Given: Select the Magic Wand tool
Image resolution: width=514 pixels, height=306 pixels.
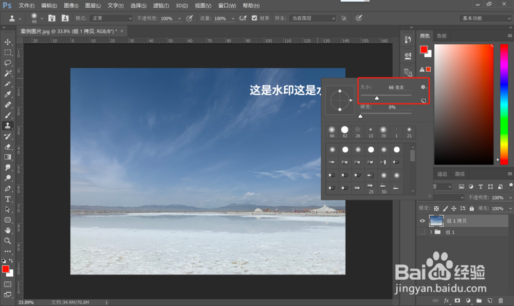Looking at the screenshot, I should [x=8, y=74].
